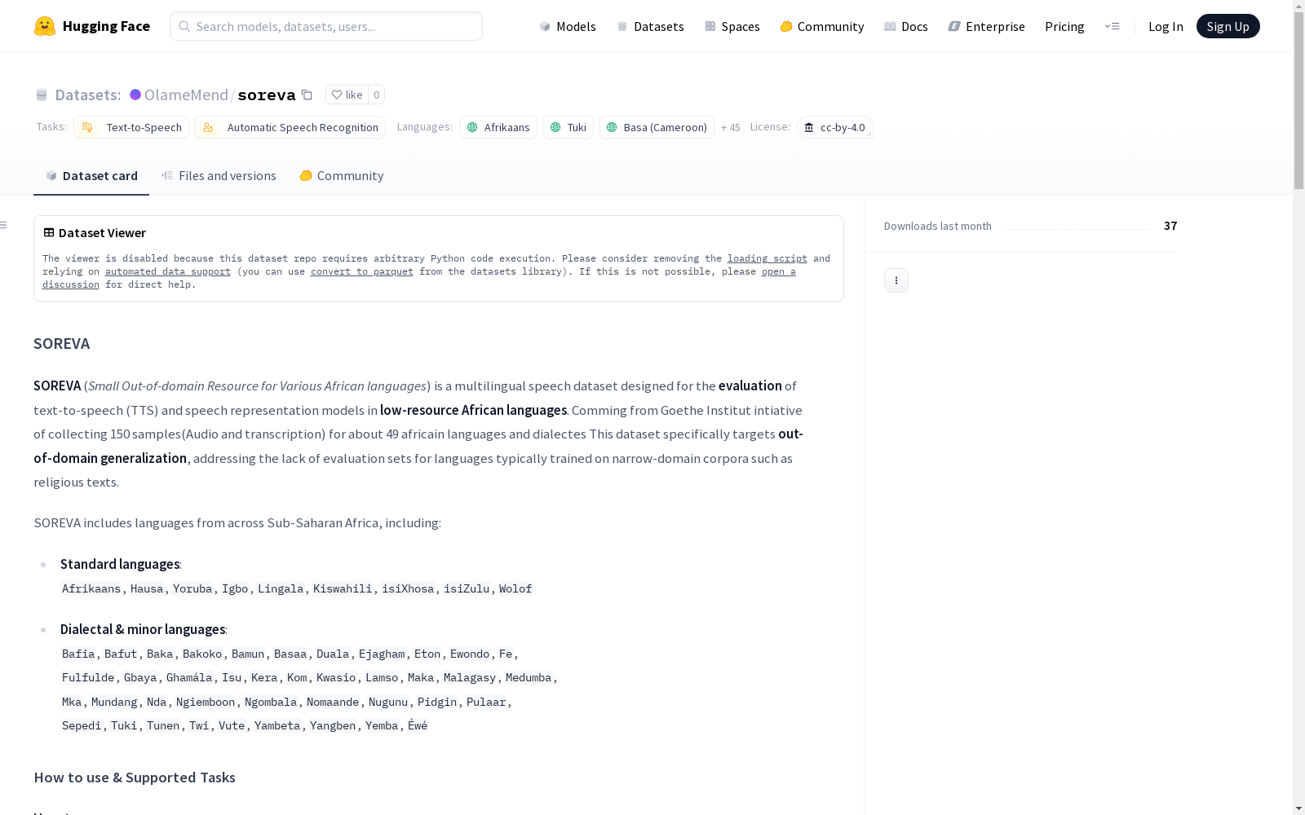This screenshot has height=815, width=1305.
Task: Click the search models, datasets, users field
Action: pos(326,26)
